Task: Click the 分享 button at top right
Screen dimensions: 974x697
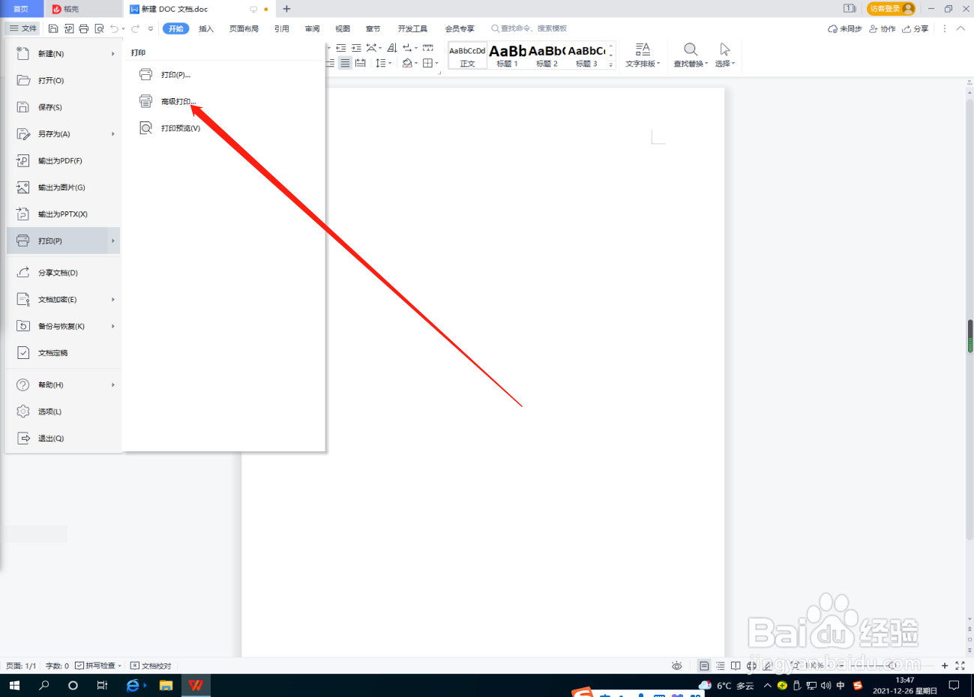Action: point(916,28)
